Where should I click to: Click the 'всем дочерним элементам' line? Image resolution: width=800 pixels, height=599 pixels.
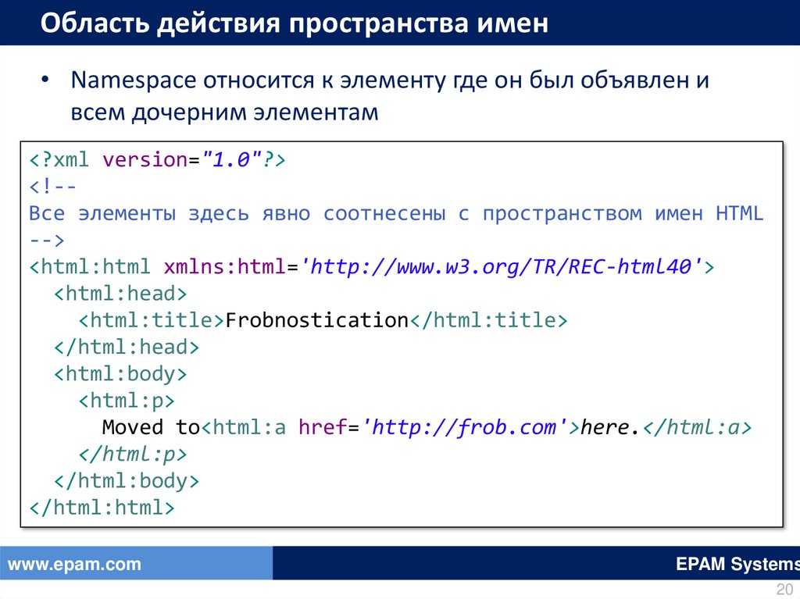coord(224,112)
